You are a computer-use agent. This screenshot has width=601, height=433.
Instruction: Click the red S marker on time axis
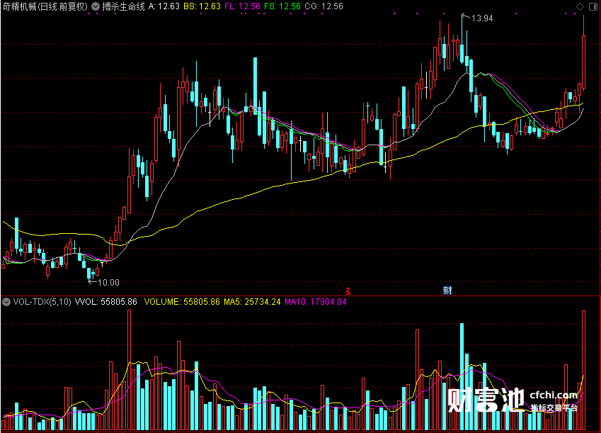(x=348, y=291)
